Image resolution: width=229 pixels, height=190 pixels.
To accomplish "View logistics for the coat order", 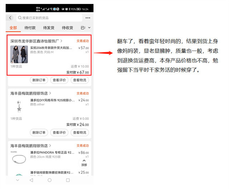I will pyautogui.click(x=79, y=80).
